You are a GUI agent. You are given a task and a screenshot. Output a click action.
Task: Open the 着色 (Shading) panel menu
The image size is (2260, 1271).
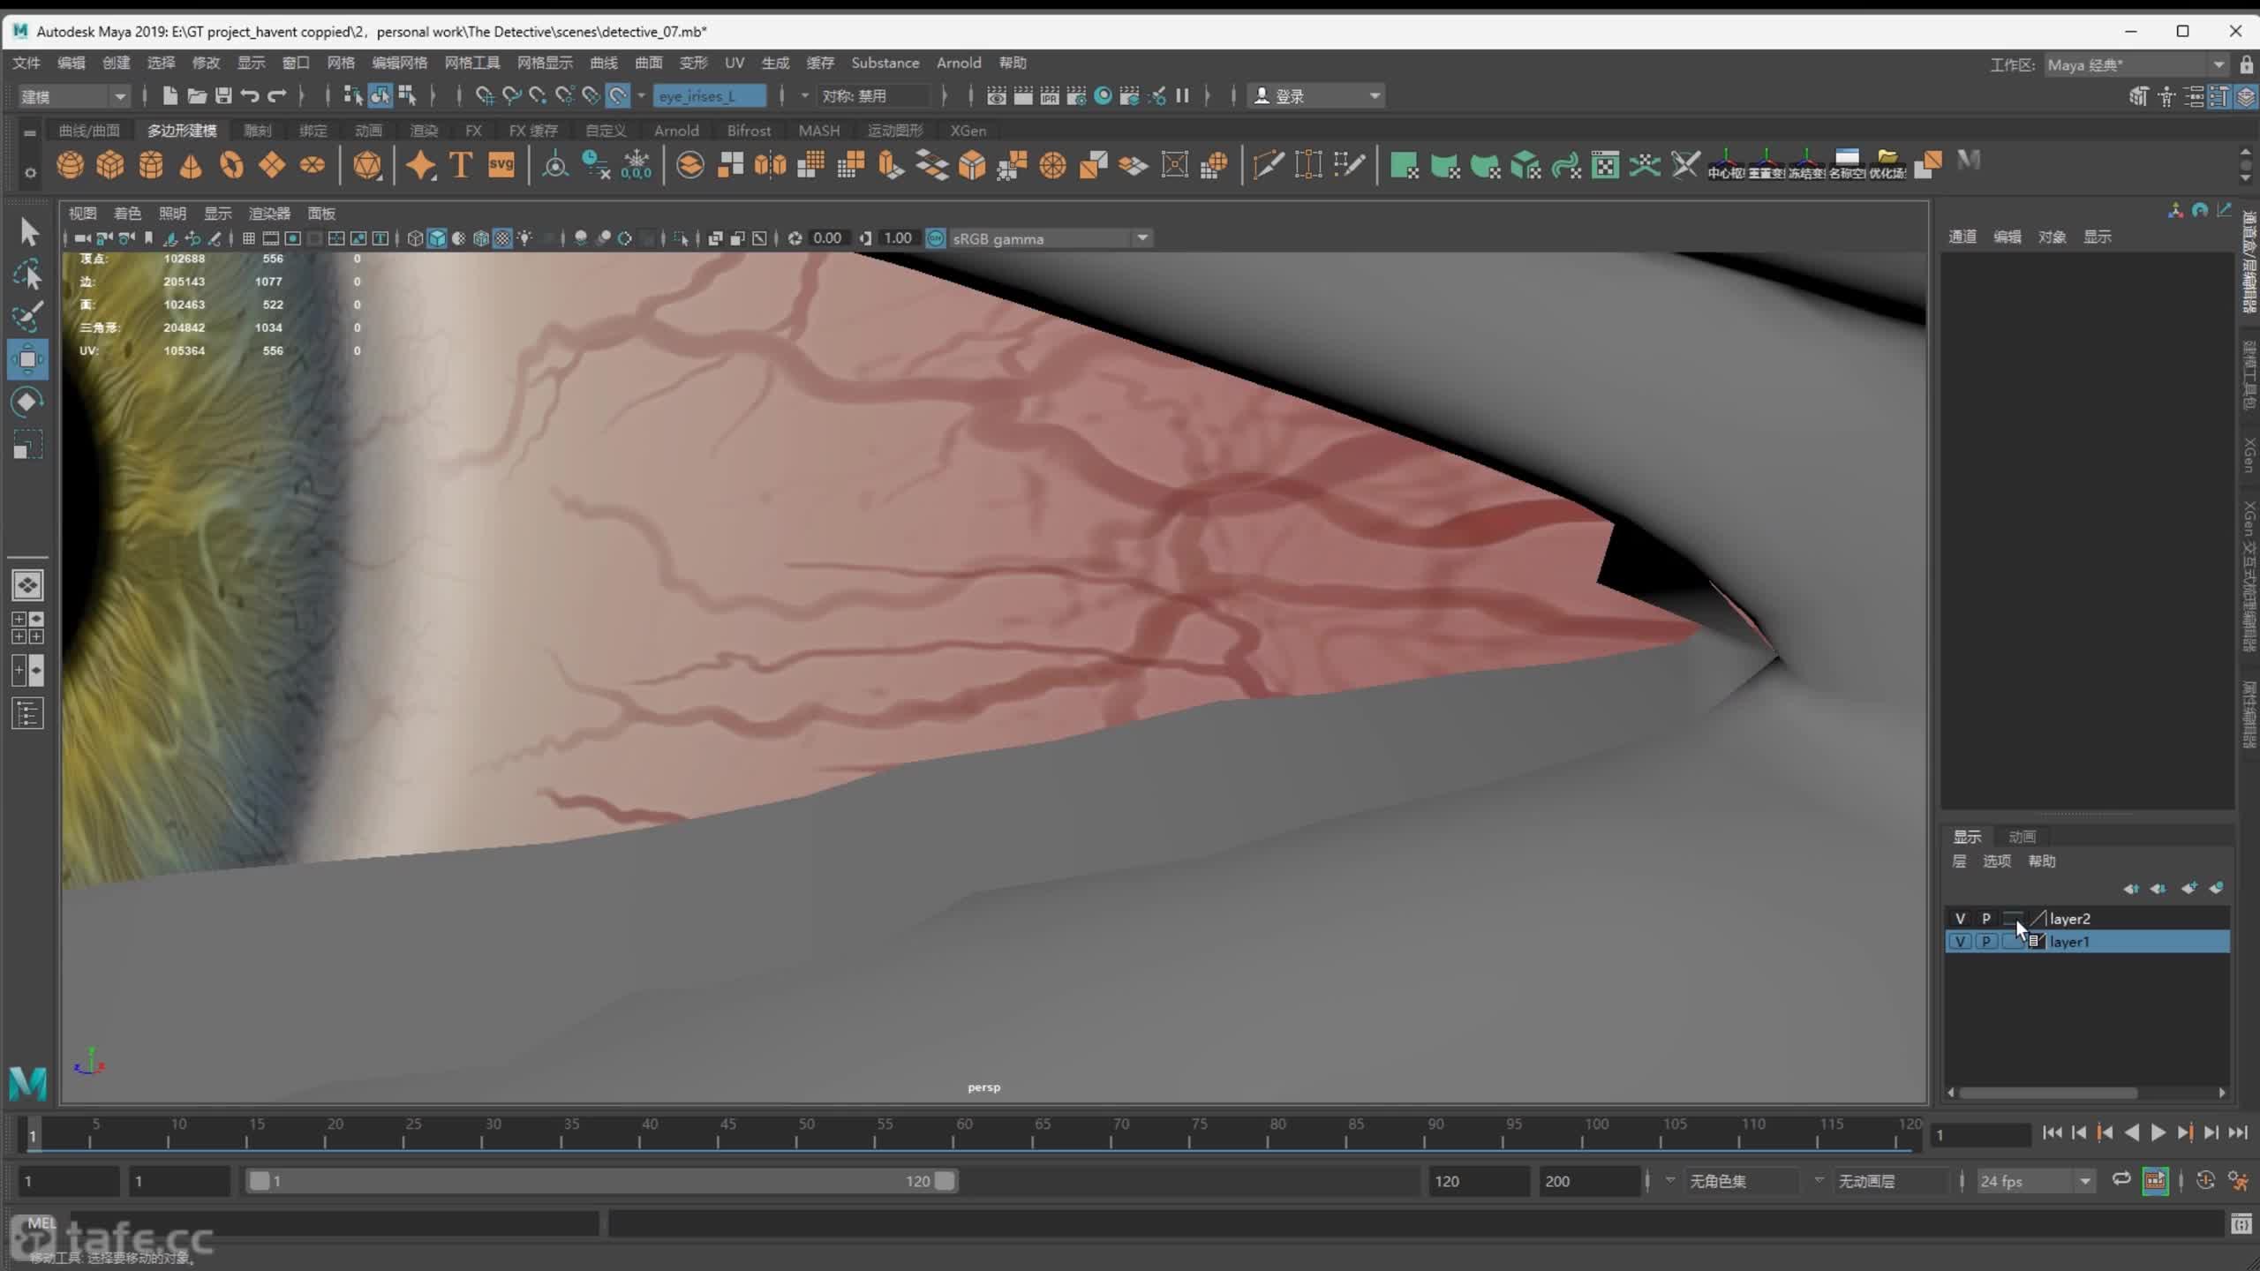(127, 214)
